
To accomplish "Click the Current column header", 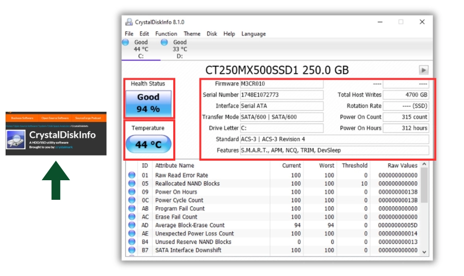I will pos(287,165).
